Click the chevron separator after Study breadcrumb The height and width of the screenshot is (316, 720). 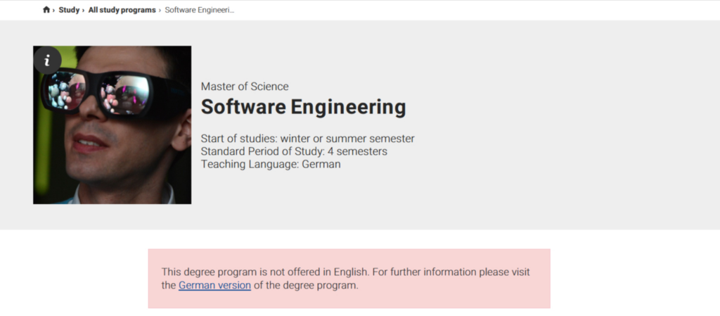coord(83,11)
